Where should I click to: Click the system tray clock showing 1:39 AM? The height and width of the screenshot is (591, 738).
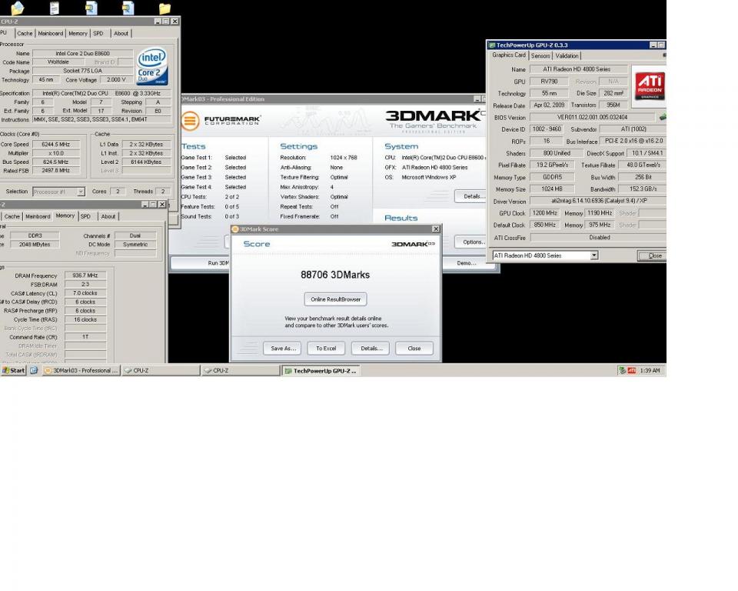(650, 371)
